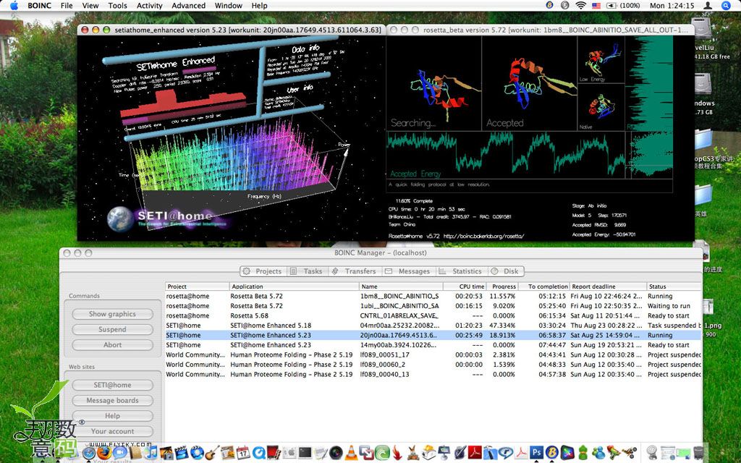Select the 1bm8__BOINC_ABINITIO_S task row
741x463 pixels.
click(x=433, y=296)
